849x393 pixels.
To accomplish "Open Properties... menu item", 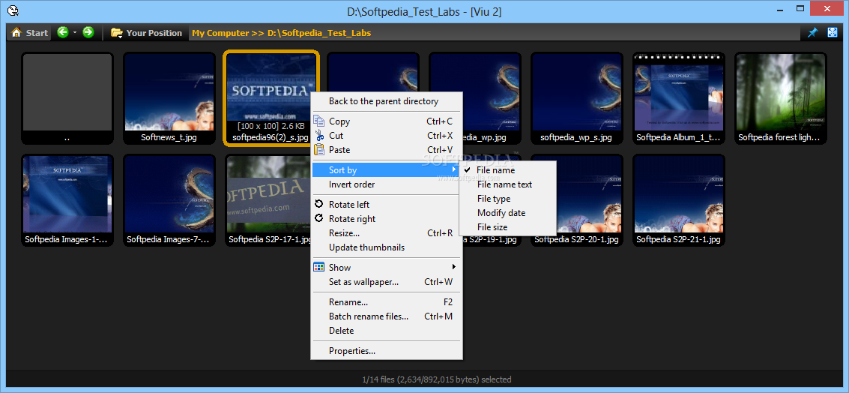I will 387,351.
